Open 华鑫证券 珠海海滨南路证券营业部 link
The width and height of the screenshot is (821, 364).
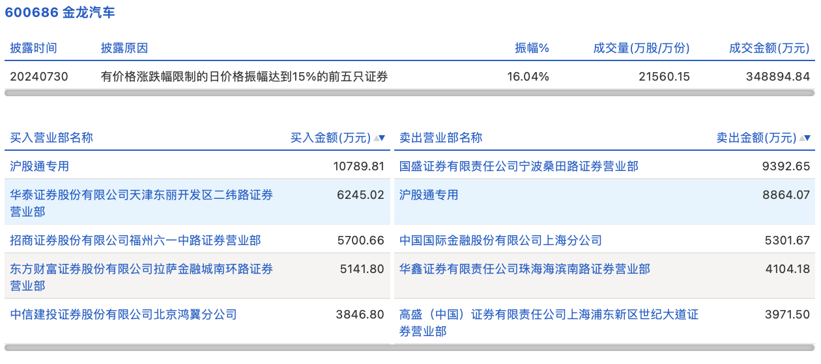525,269
